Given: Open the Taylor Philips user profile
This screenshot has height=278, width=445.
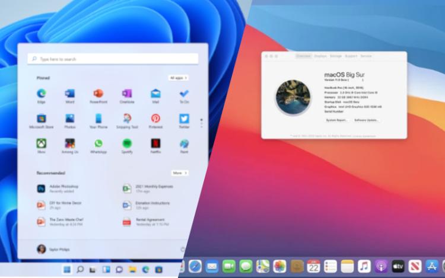Looking at the screenshot, I should 53,249.
